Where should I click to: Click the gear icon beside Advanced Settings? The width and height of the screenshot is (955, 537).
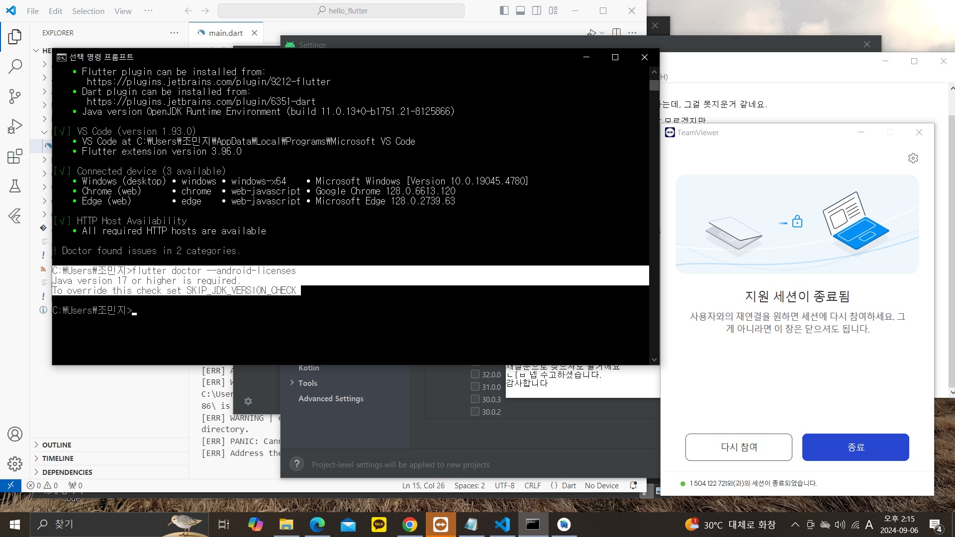tap(248, 401)
